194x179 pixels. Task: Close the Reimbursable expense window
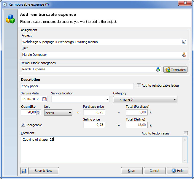coord(185,3)
